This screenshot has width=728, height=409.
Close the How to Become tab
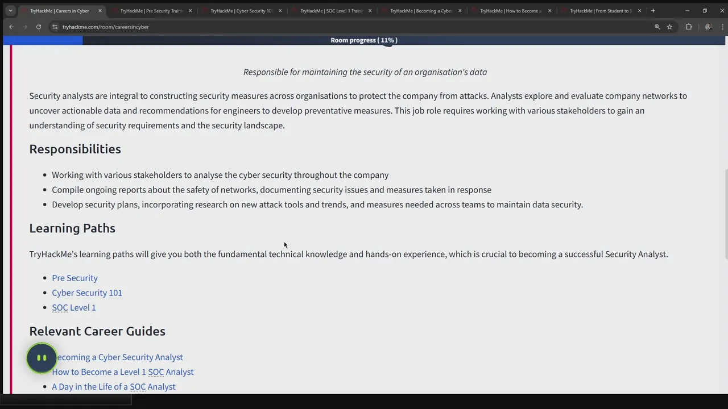tap(549, 11)
